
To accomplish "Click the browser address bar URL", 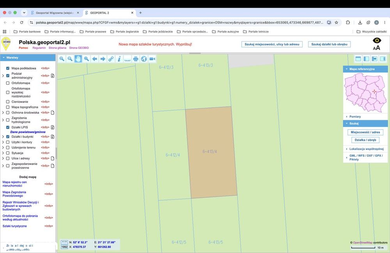I will (179, 22).
